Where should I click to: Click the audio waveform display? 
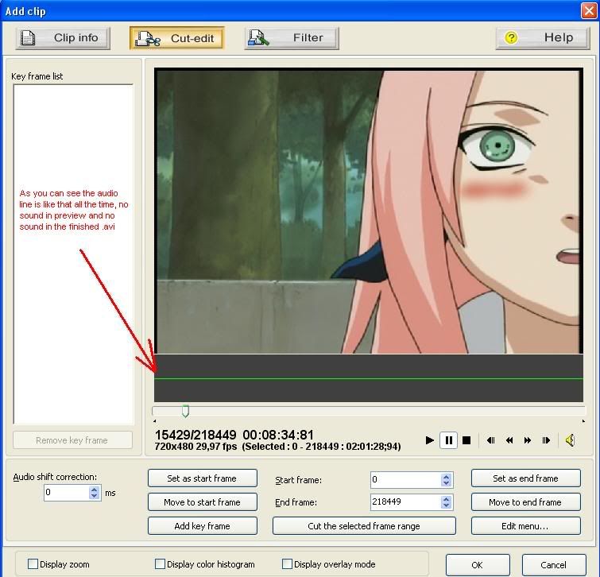[369, 378]
